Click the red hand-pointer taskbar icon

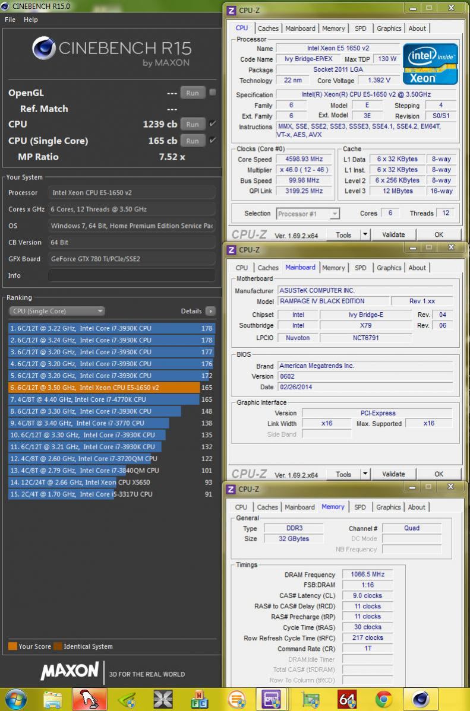point(90,700)
